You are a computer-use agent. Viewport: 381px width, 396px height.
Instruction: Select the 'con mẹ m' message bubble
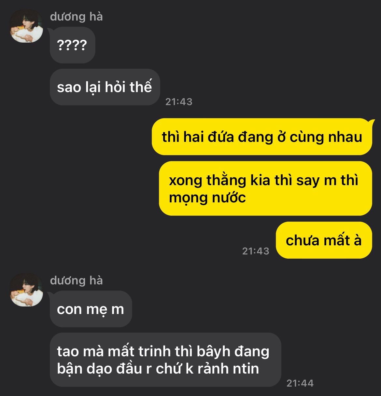click(91, 309)
